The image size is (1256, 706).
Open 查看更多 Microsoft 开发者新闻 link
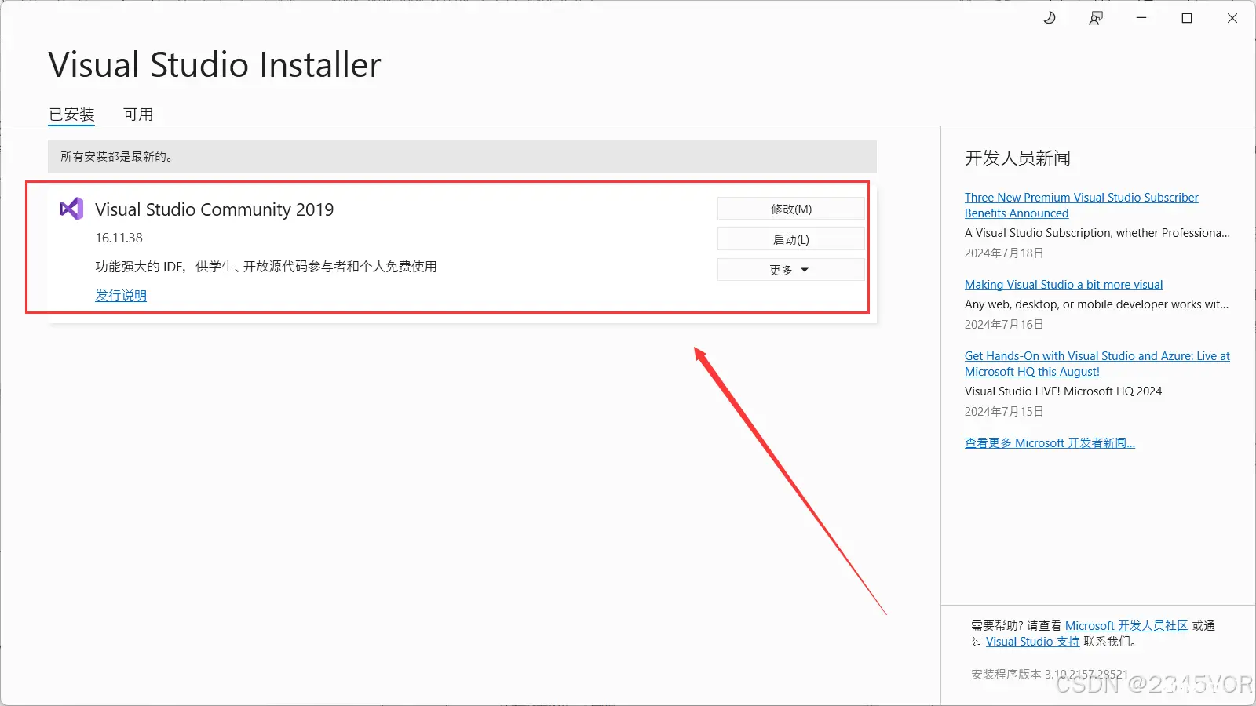click(x=1050, y=443)
